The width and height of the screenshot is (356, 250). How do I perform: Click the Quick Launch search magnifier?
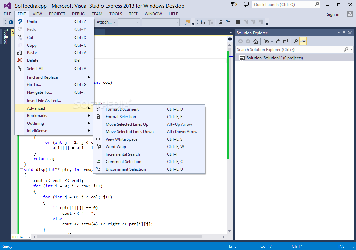click(x=317, y=4)
